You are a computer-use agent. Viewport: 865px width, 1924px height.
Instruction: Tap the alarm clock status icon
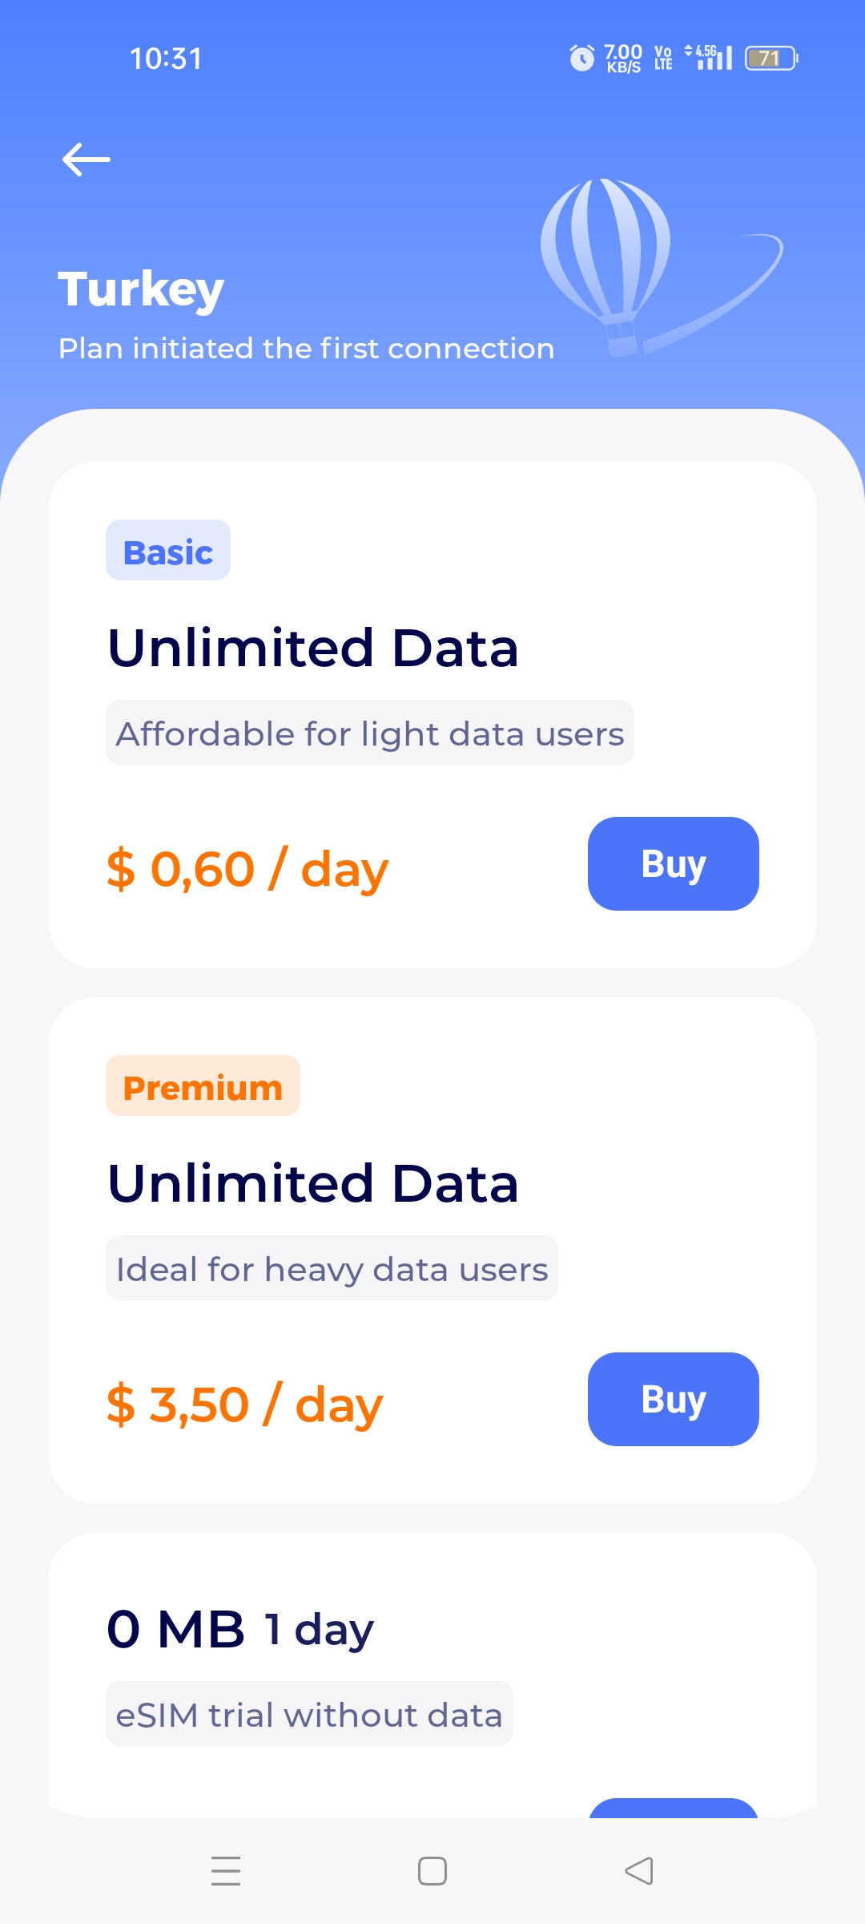[582, 58]
